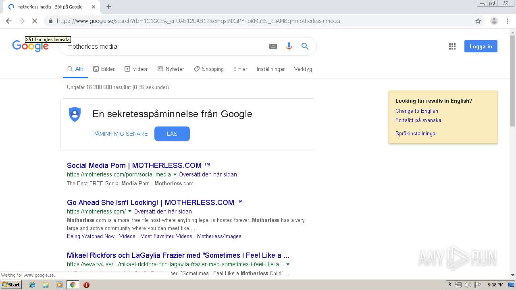Open the Action Center flag icon
516x290 pixels.
coord(477,285)
